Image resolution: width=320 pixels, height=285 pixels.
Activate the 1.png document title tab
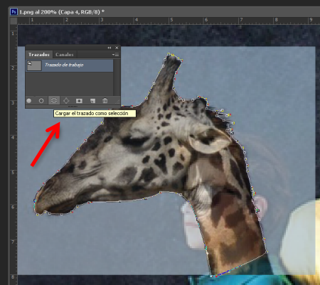[62, 12]
